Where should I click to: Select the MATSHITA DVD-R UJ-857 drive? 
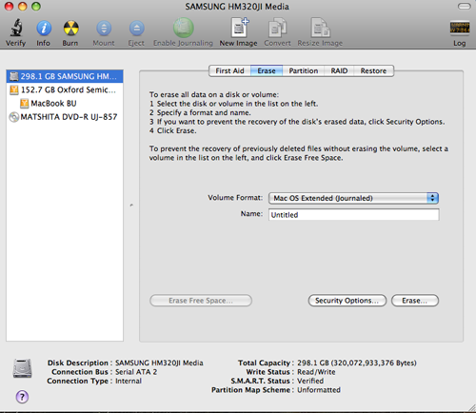pyautogui.click(x=65, y=117)
